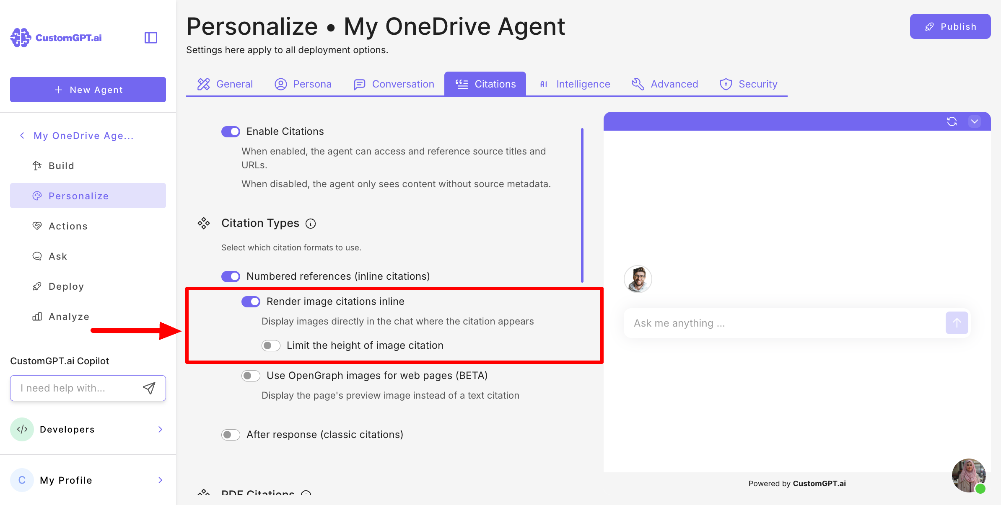Toggle Limit the height of image citation
The image size is (1001, 505).
271,345
